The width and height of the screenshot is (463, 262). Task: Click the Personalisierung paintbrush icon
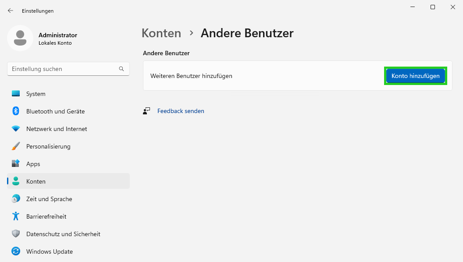coord(16,146)
